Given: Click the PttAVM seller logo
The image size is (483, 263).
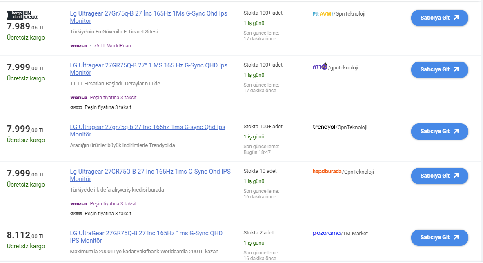Looking at the screenshot, I should click(x=323, y=14).
